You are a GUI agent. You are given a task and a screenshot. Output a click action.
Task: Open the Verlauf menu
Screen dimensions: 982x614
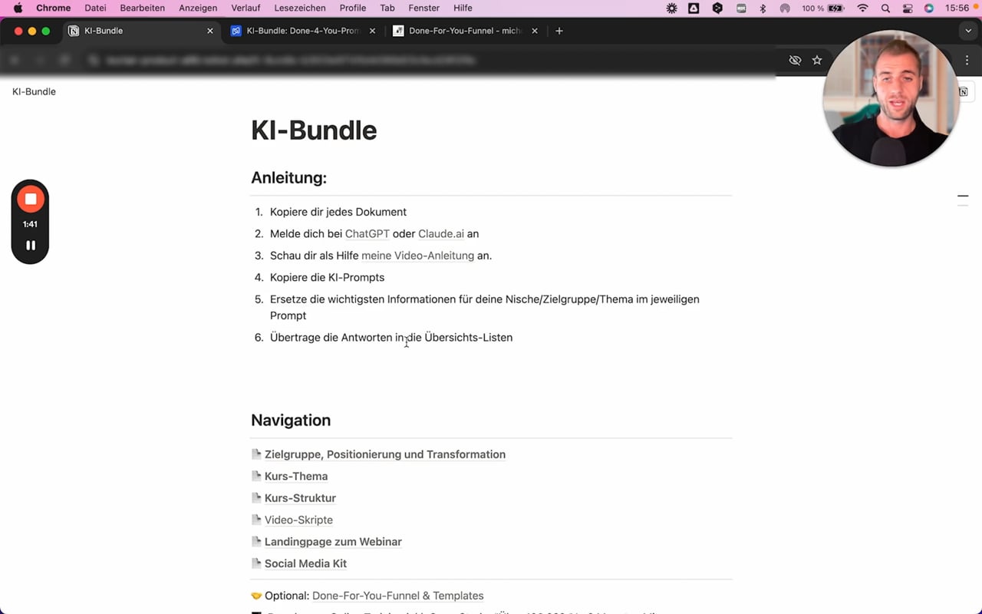click(245, 8)
